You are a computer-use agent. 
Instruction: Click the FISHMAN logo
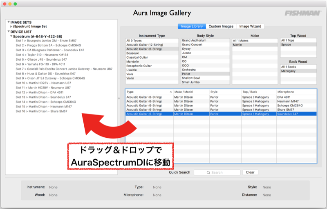(x=303, y=13)
